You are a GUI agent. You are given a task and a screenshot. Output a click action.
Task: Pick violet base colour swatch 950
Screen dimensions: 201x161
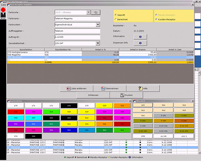tap(51, 130)
